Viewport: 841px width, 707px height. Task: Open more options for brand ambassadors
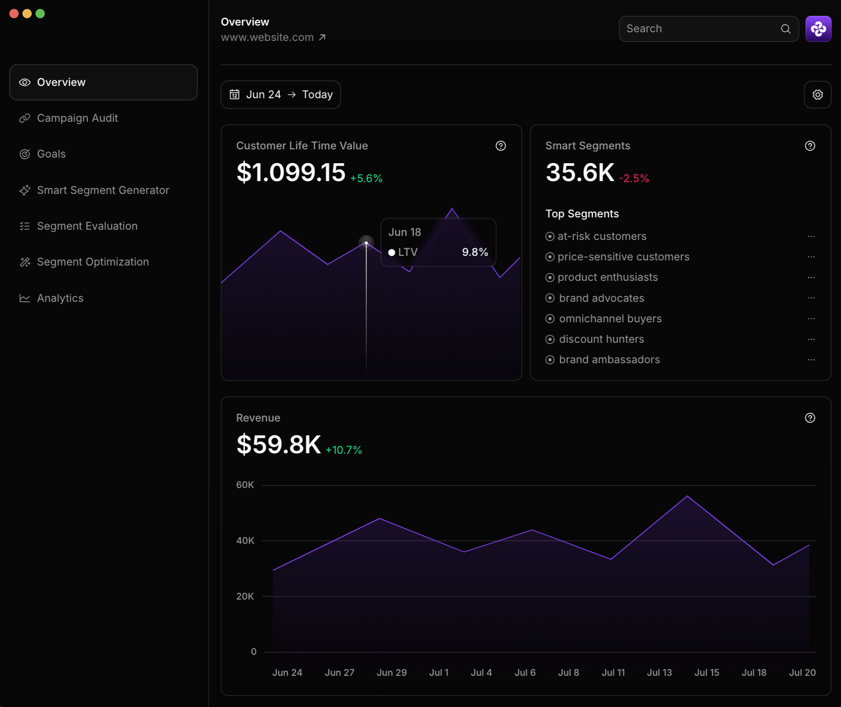(x=811, y=360)
